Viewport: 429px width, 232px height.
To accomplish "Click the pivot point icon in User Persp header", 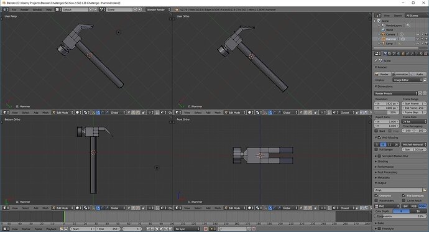I will [x=86, y=113].
